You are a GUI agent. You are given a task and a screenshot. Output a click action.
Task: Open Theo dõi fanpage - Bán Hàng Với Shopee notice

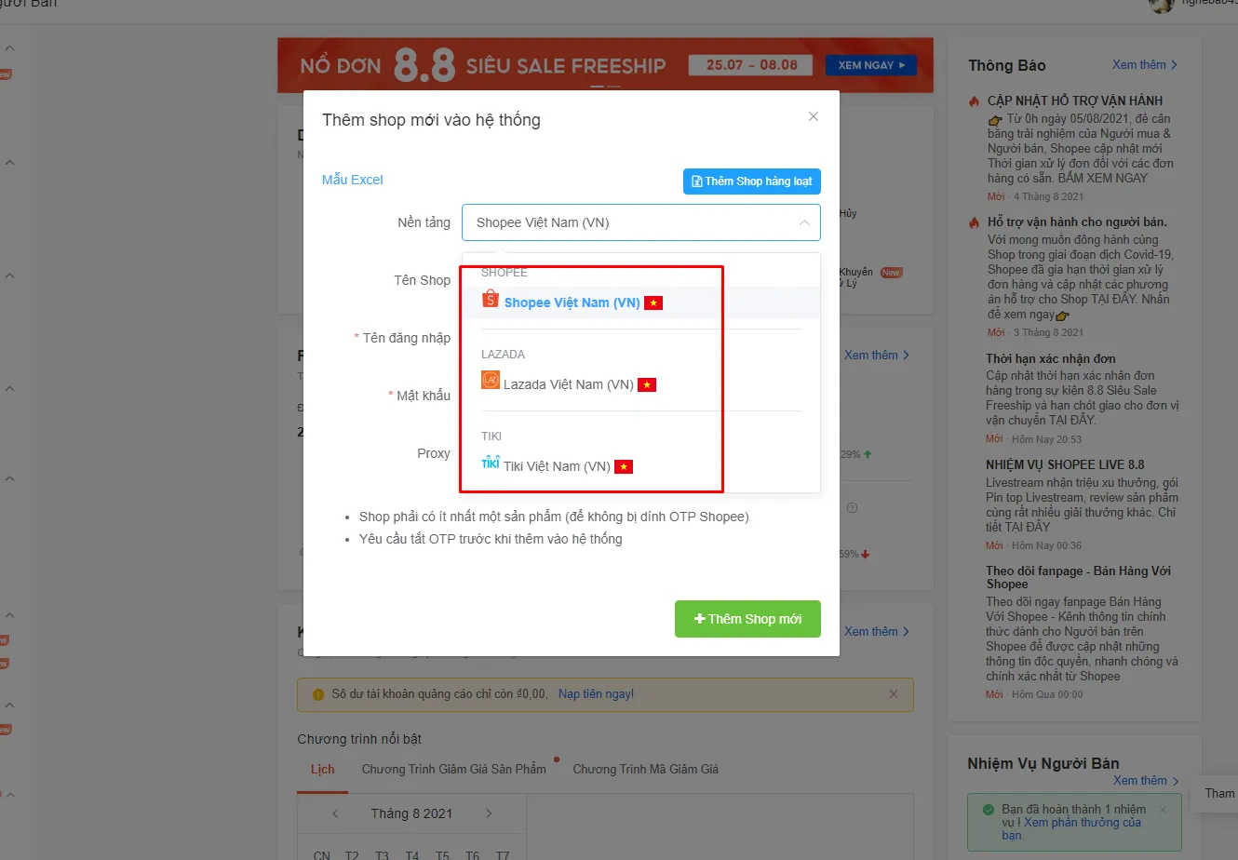click(x=1079, y=577)
